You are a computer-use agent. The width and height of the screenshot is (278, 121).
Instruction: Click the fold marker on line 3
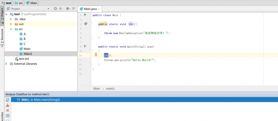coord(91,24)
